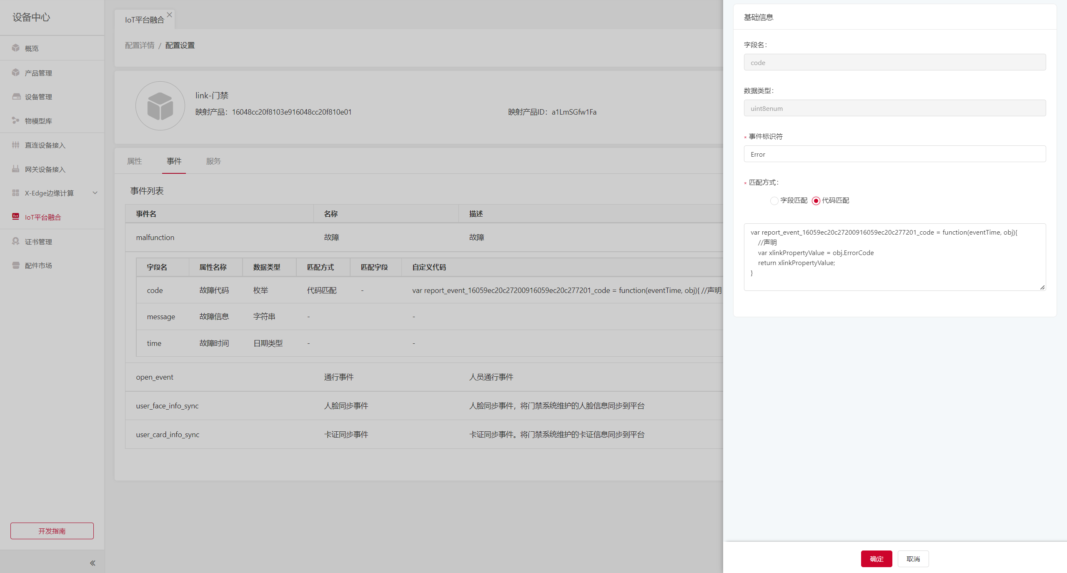Open 证书管理 certificate management icon

pyautogui.click(x=16, y=241)
